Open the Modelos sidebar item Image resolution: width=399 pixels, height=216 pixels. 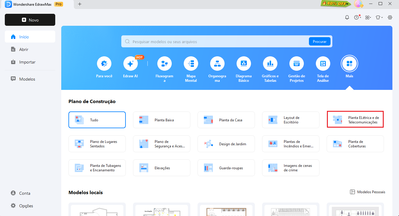coord(27,79)
